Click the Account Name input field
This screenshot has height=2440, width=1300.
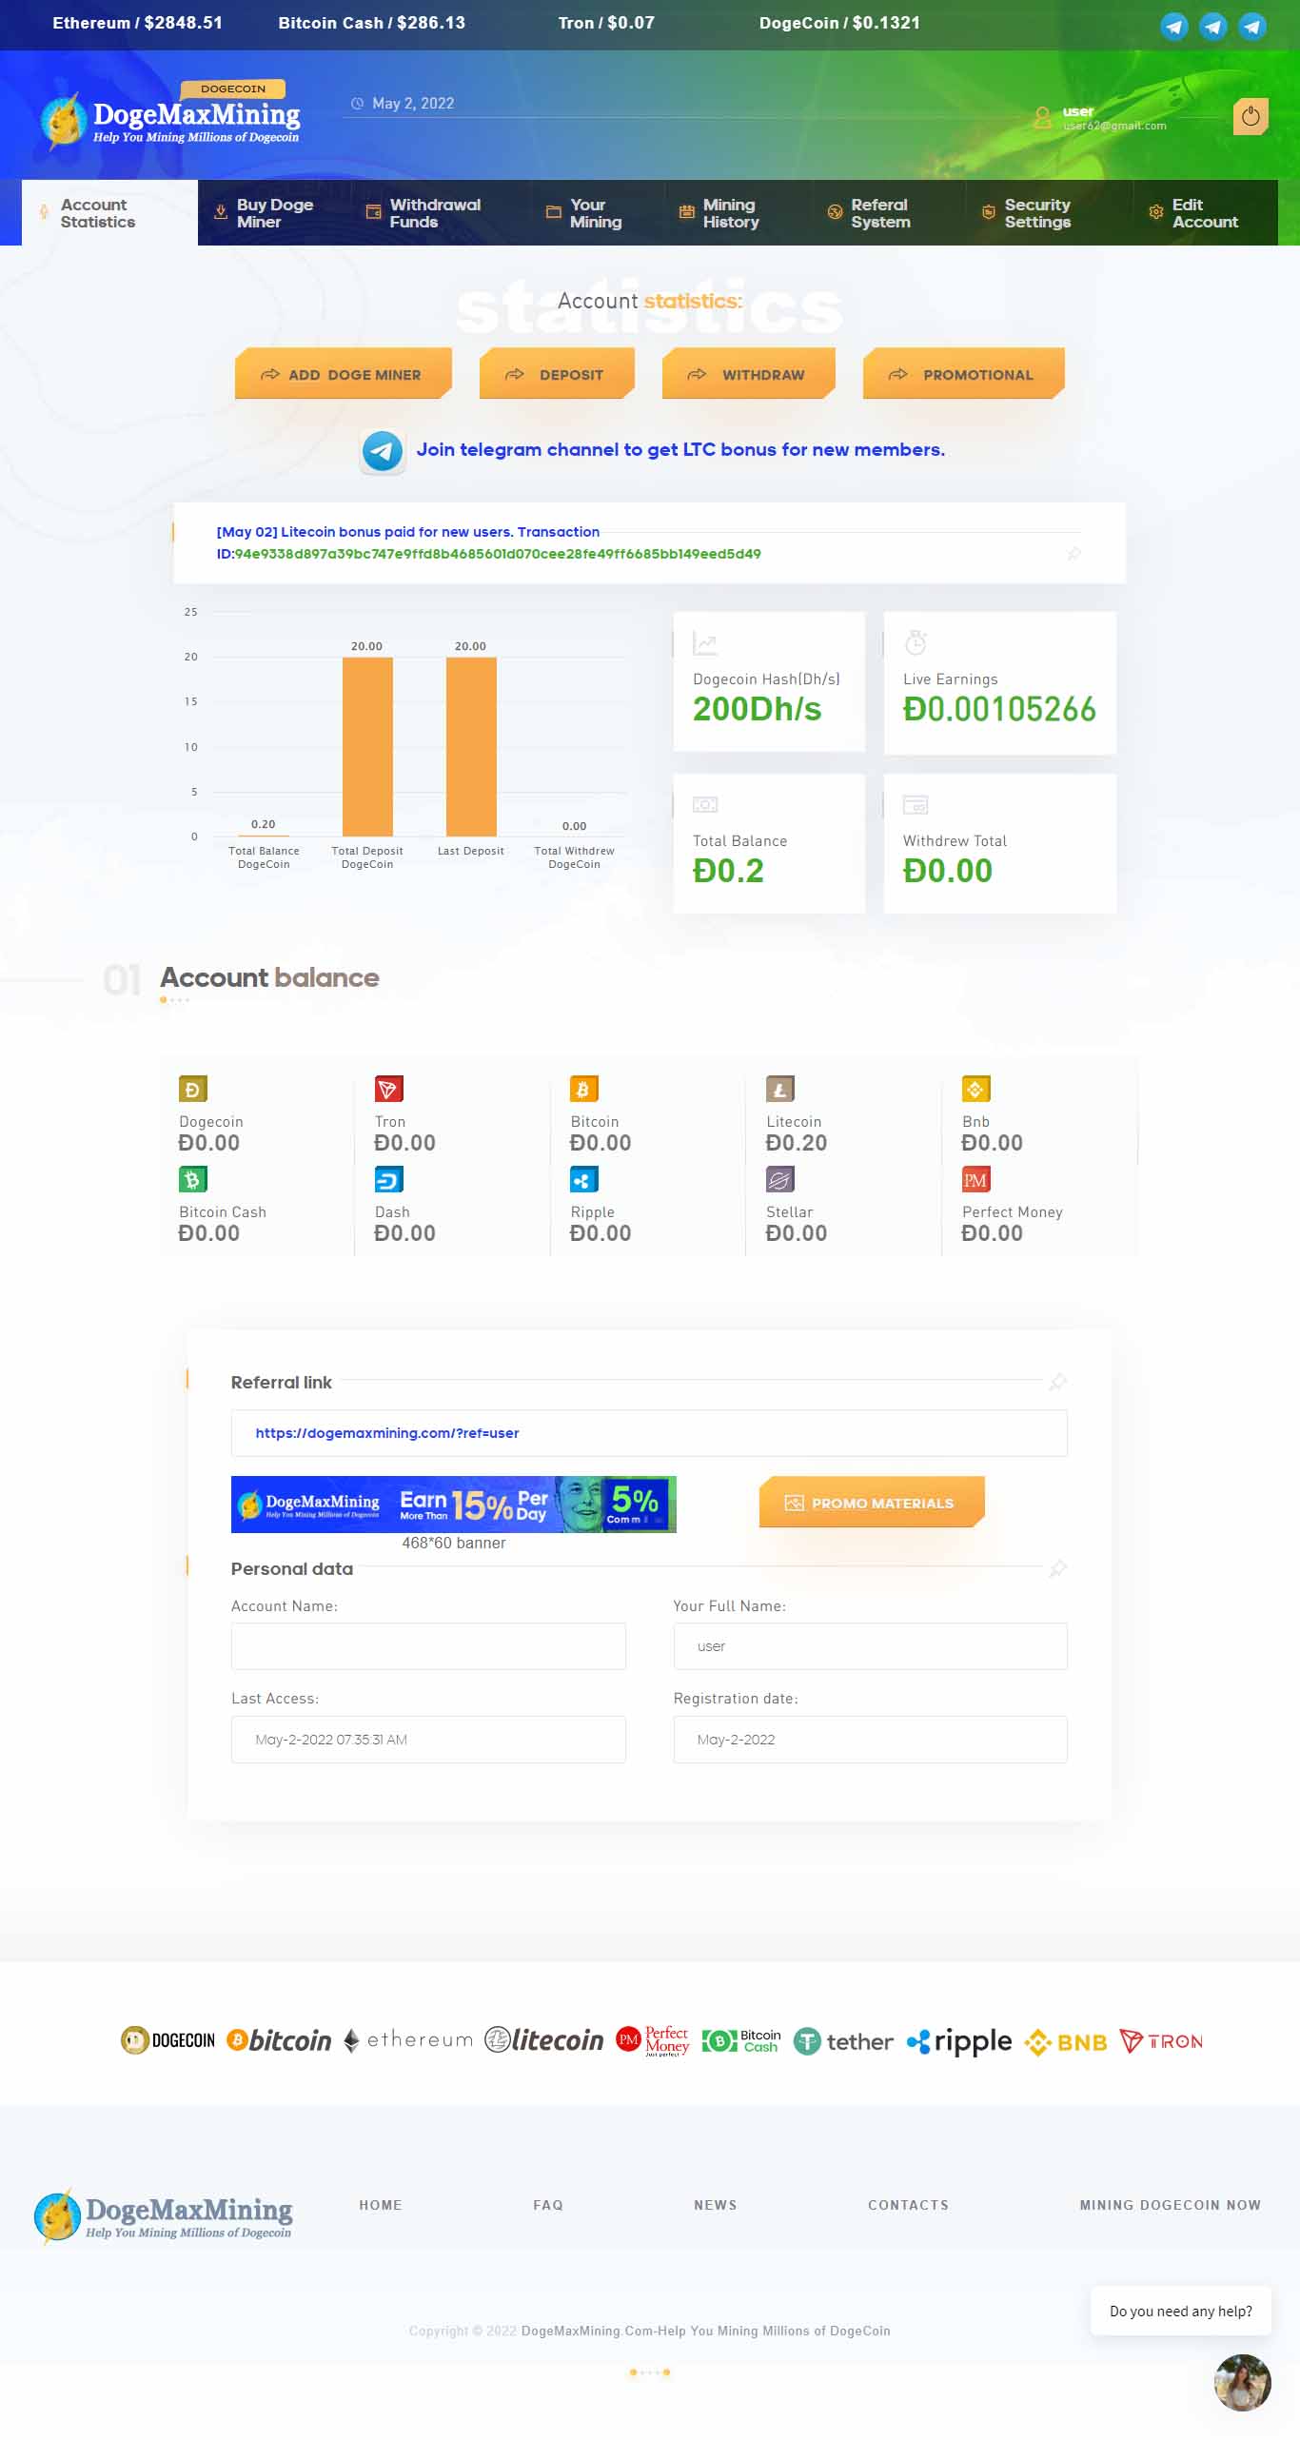(x=428, y=1646)
